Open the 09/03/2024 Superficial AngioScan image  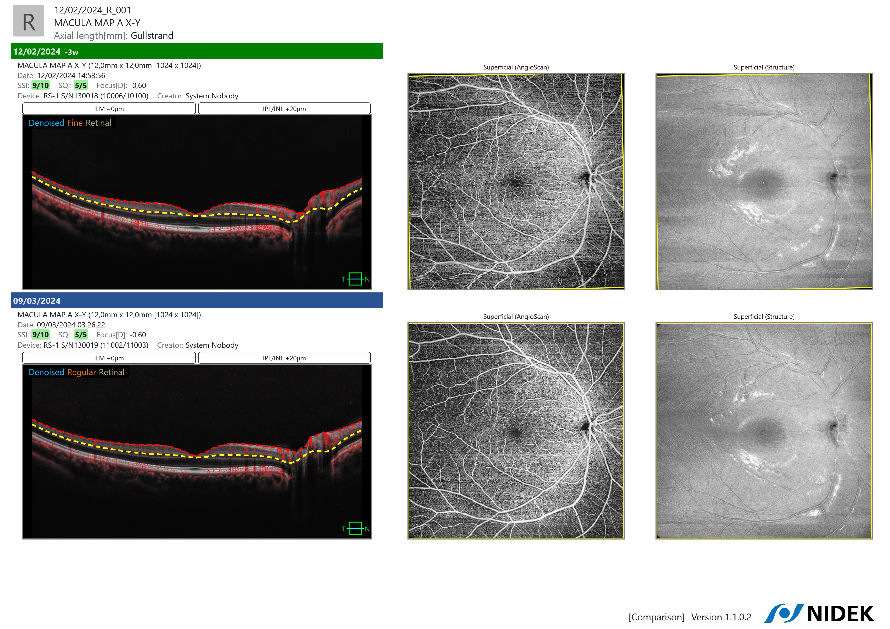(516, 431)
